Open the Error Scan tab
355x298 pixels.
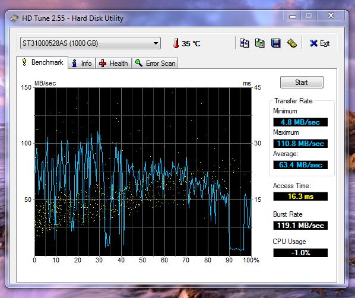pos(155,63)
